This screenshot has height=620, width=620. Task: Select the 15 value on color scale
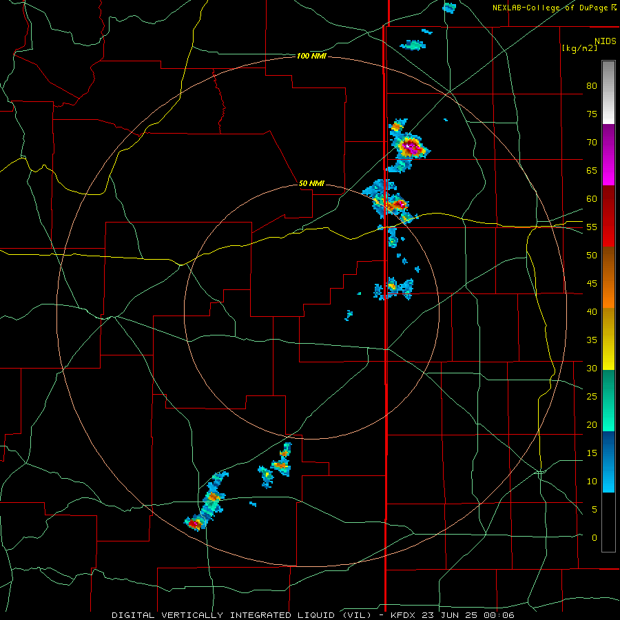592,453
